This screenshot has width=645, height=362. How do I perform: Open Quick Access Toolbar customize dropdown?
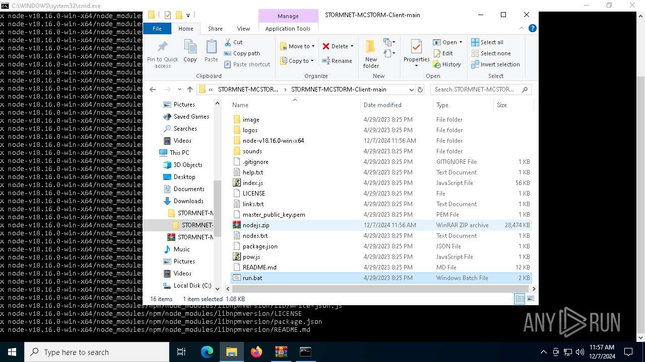[x=188, y=15]
